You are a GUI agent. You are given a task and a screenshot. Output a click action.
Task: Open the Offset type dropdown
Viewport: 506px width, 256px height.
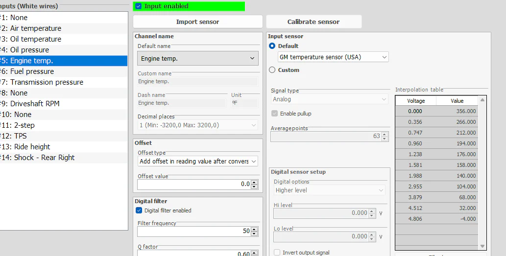pos(198,162)
